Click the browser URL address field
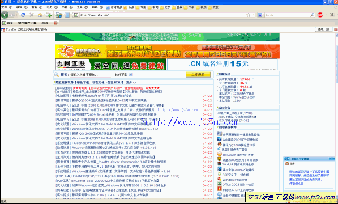Screen dimensions: 338x204 162,15
